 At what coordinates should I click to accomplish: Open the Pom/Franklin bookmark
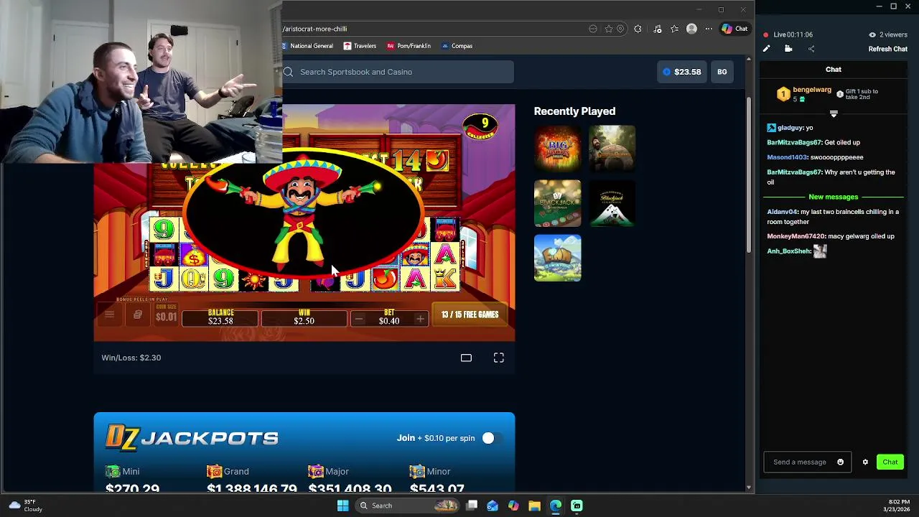point(409,46)
